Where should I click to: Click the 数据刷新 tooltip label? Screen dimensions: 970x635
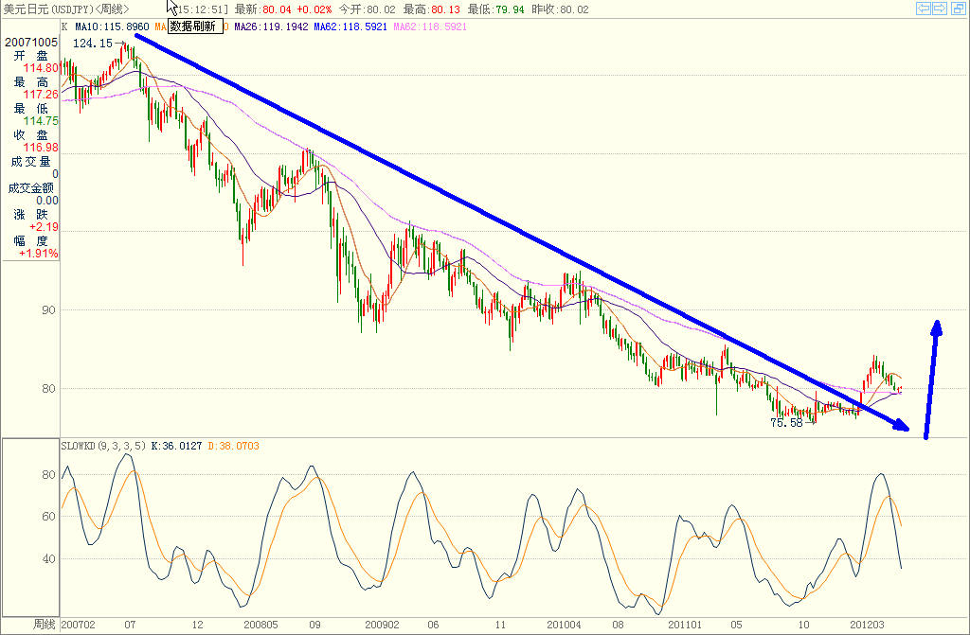coord(195,26)
